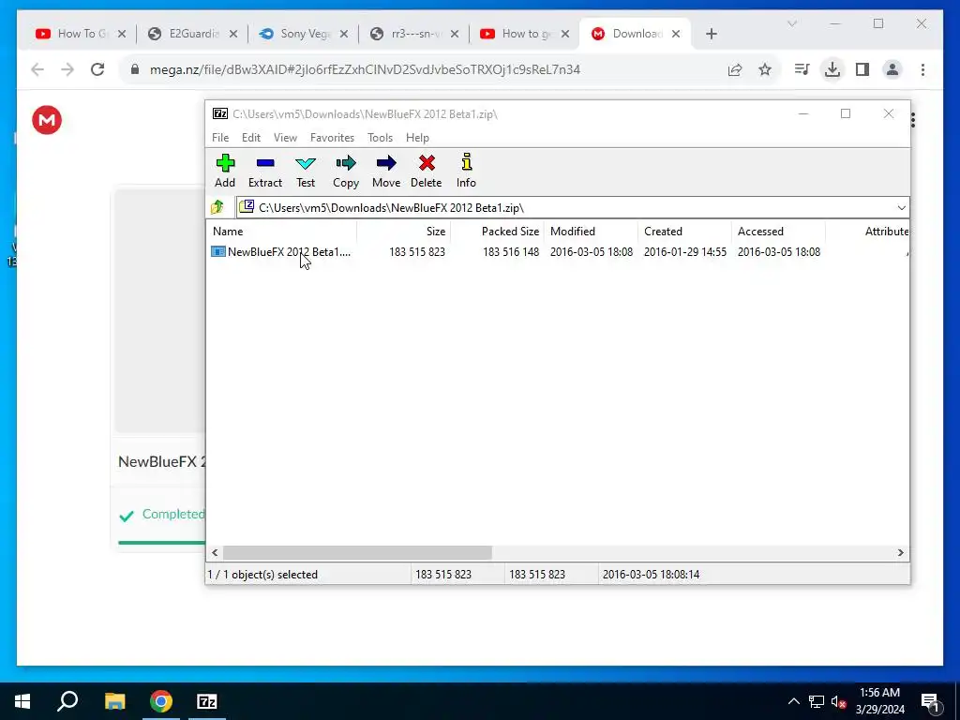This screenshot has width=960, height=720.
Task: Click the muted volume tray icon
Action: 839,701
